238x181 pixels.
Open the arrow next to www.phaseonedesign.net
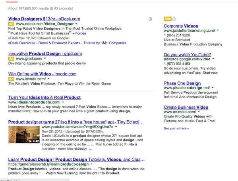pyautogui.click(x=213, y=87)
